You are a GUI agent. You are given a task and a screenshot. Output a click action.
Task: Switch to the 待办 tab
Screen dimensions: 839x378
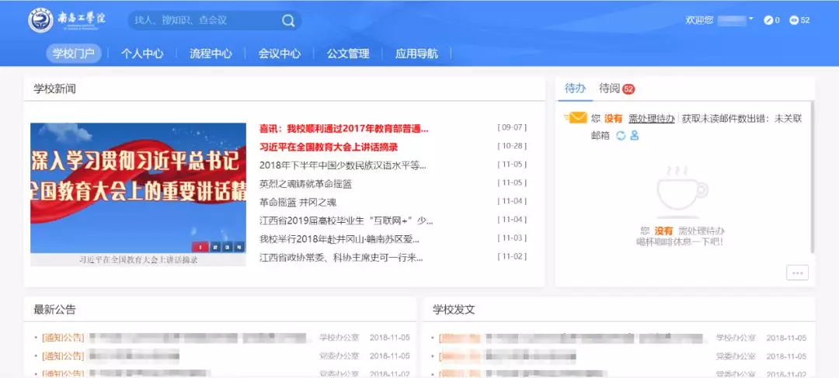coord(575,88)
